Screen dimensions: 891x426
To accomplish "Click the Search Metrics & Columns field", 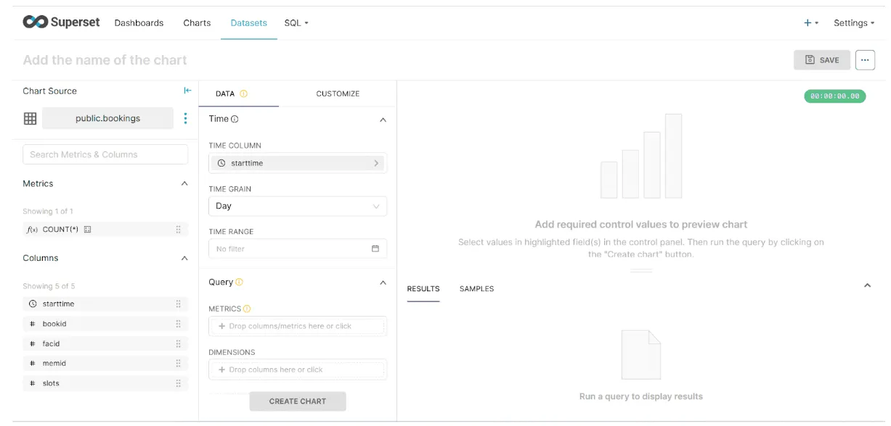I will 105,154.
